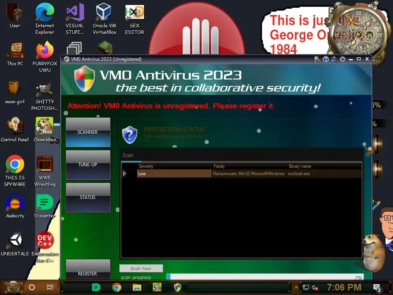The height and width of the screenshot is (295, 393).
Task: Open This PC desktop icon
Action: tap(15, 54)
